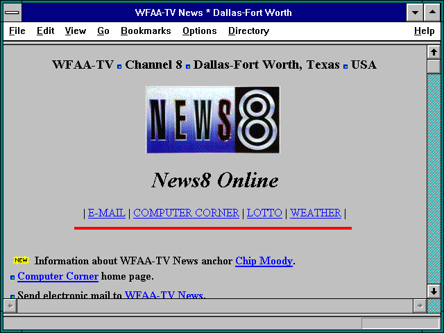Open the Directory menu

[248, 31]
